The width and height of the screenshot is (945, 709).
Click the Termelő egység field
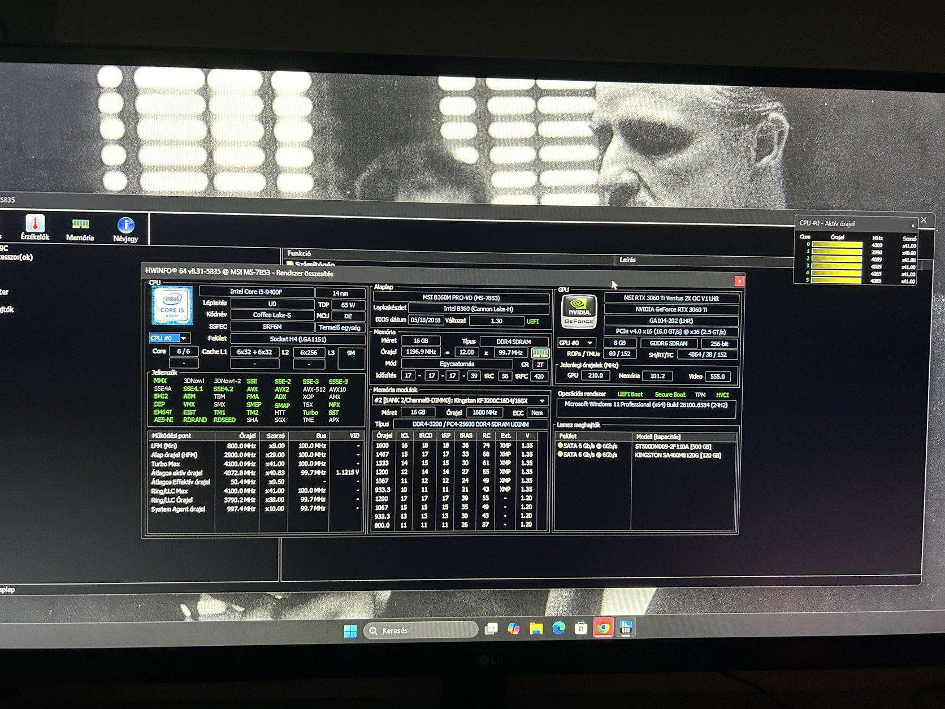[339, 327]
